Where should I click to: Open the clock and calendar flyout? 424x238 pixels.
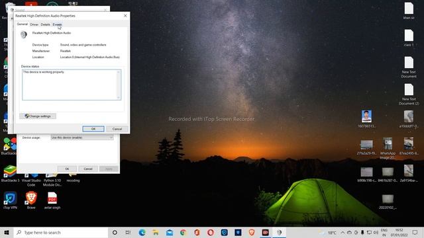pyautogui.click(x=399, y=233)
